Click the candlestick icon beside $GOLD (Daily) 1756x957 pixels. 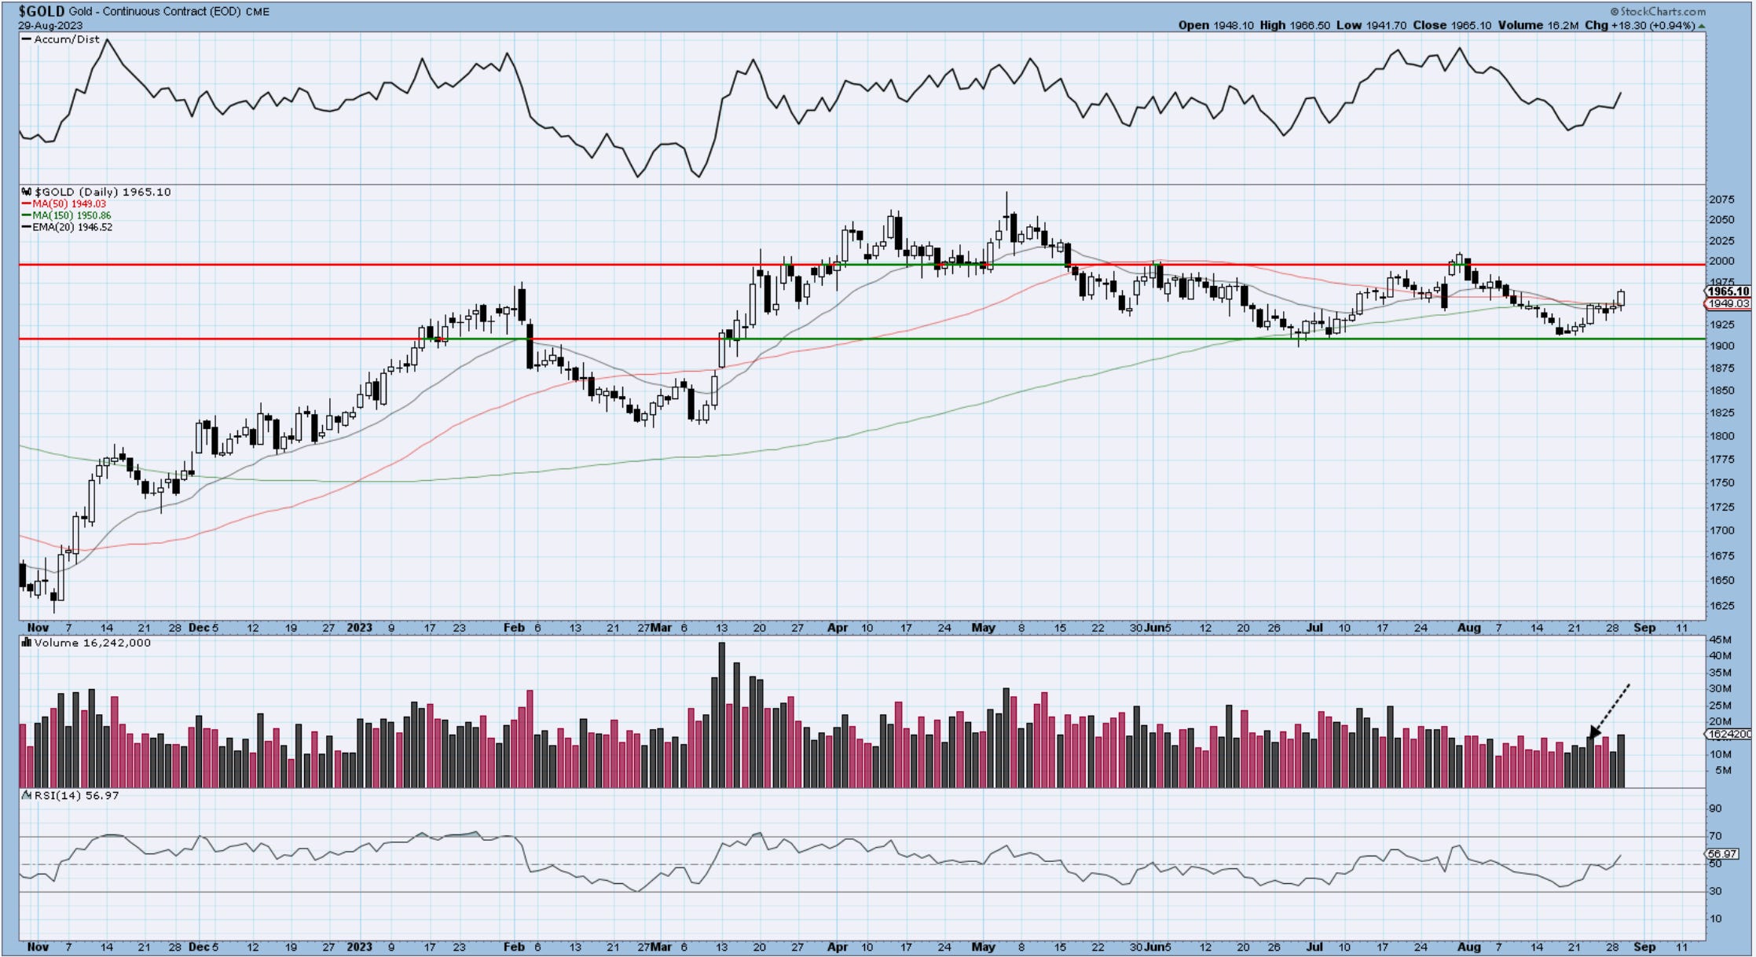click(27, 192)
